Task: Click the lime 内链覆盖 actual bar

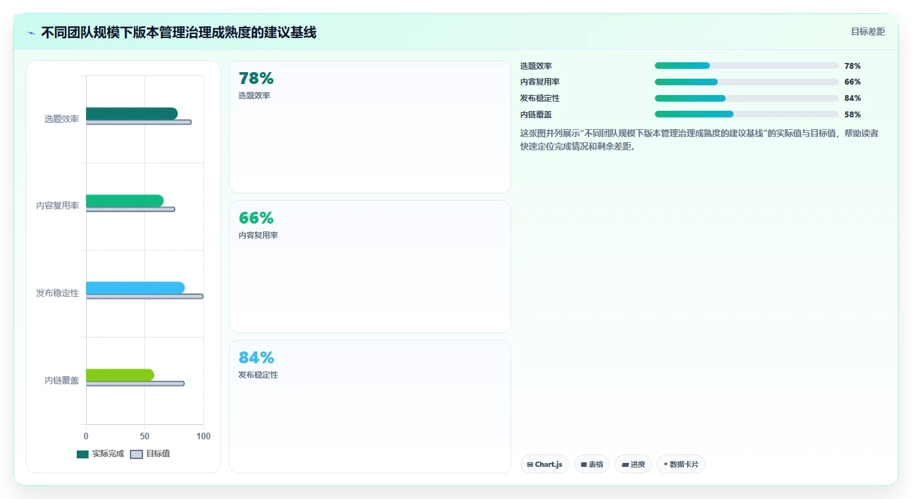Action: click(120, 375)
